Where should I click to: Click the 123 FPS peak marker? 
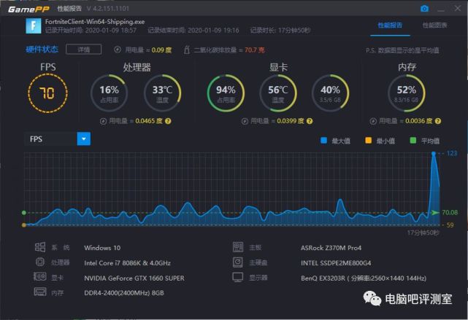pyautogui.click(x=434, y=154)
